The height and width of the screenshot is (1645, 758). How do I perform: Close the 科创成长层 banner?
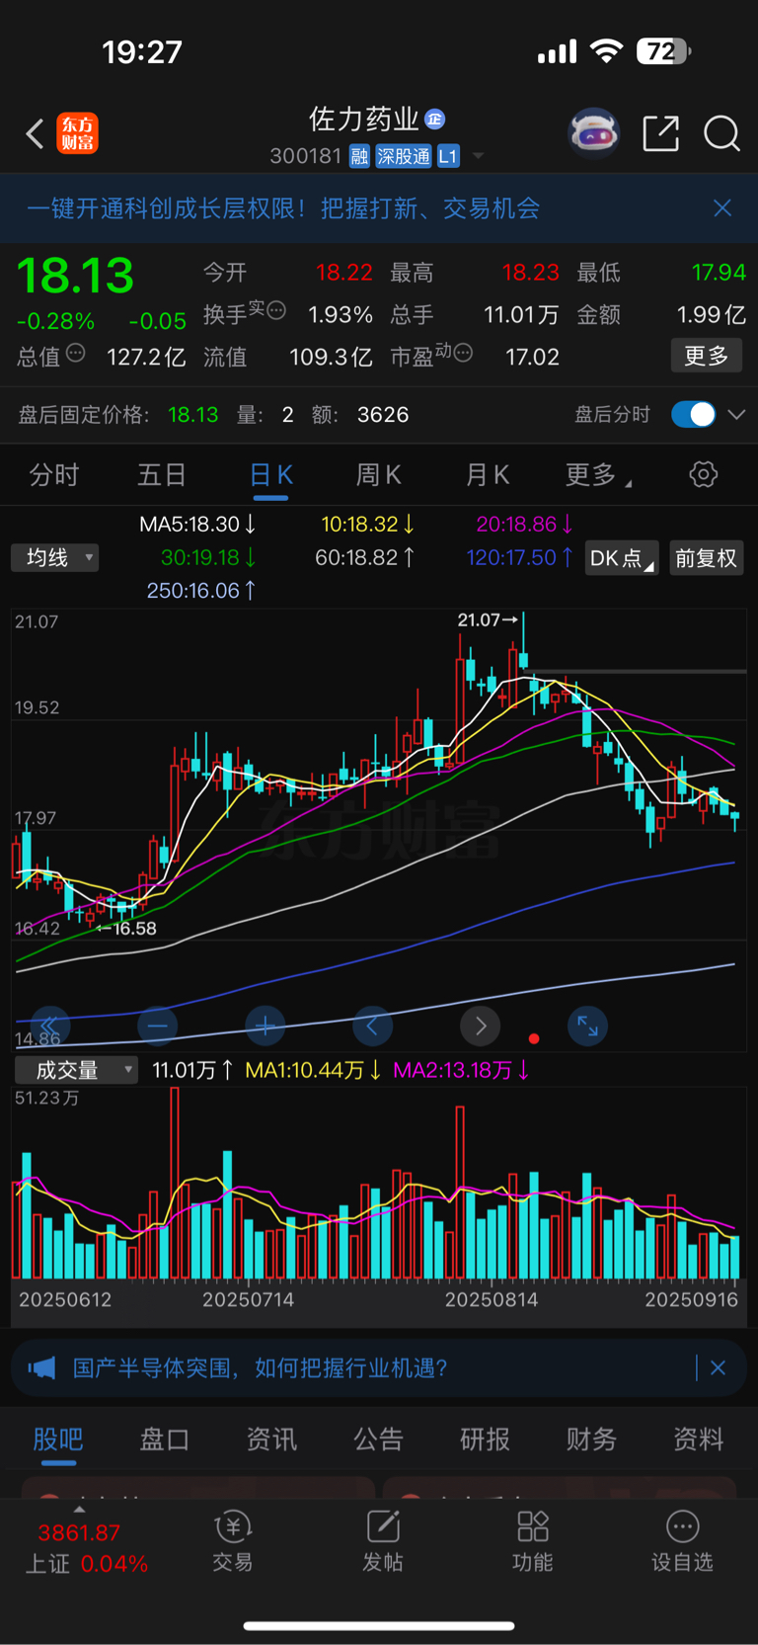(x=722, y=207)
